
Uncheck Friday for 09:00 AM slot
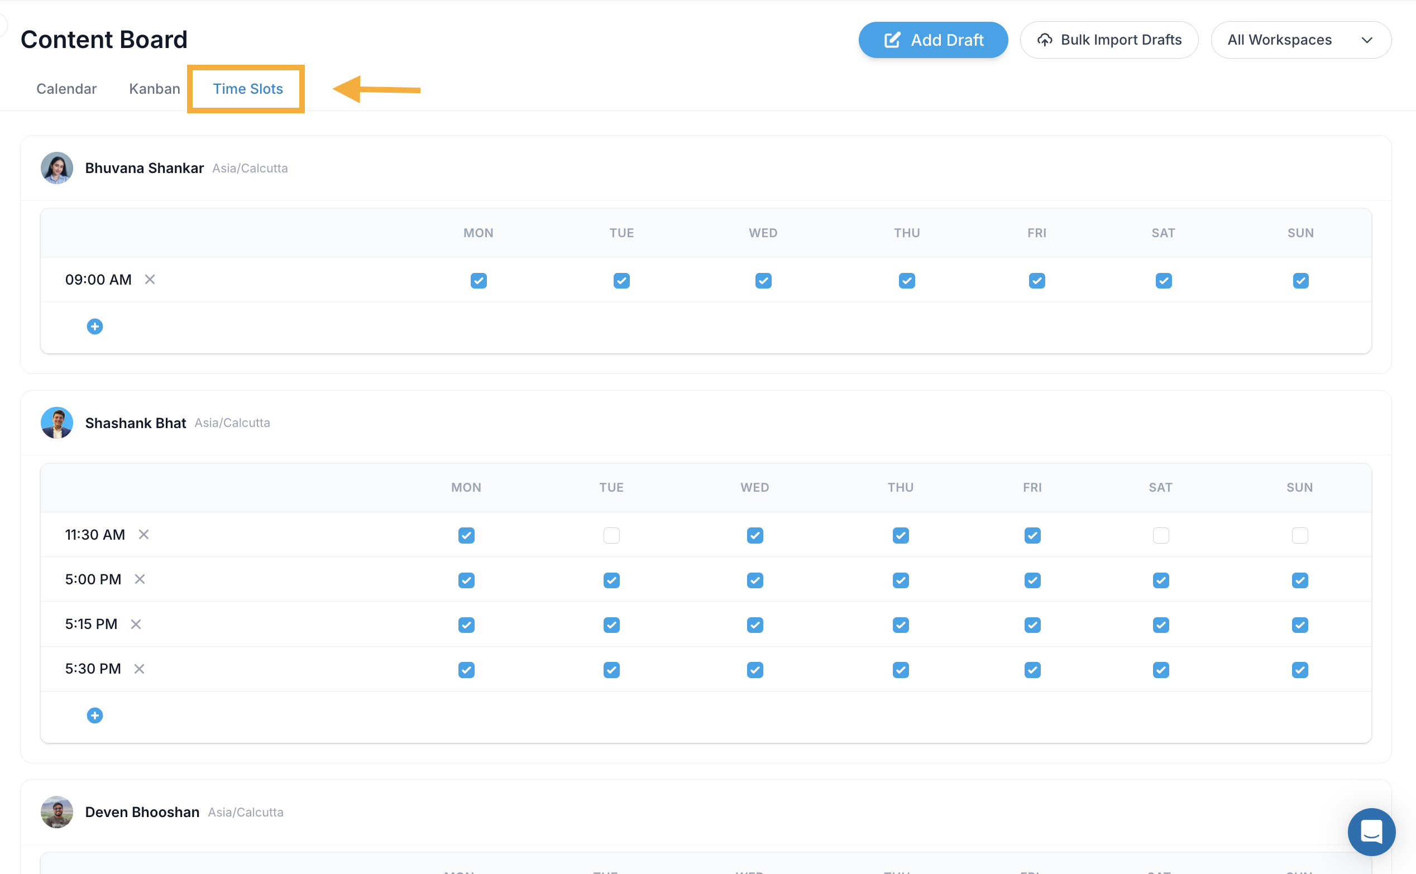click(1037, 281)
